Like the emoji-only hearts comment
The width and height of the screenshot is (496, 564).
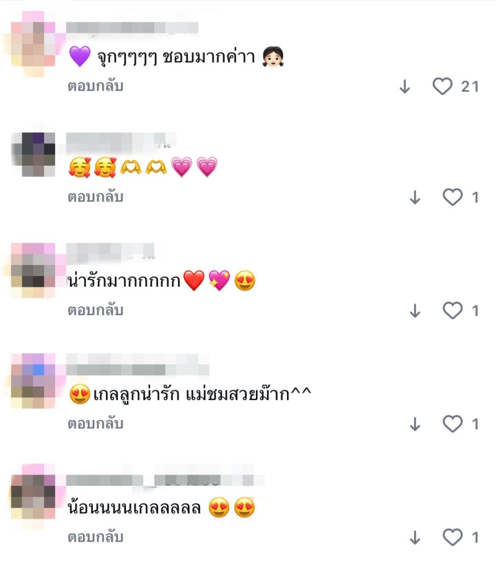point(452,197)
